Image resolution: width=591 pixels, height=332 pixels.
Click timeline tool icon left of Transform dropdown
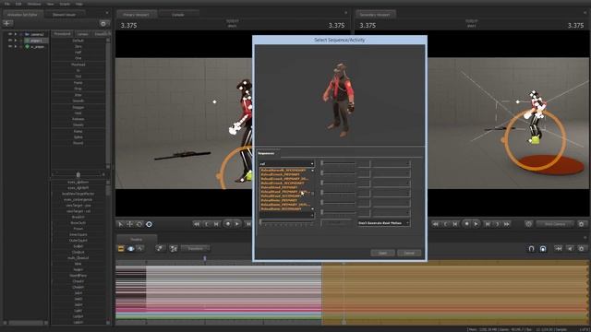[174, 248]
